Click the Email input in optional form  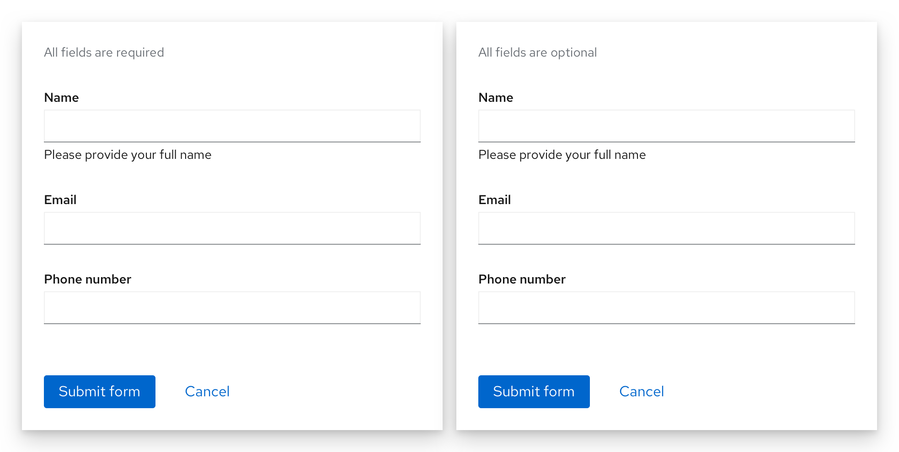point(667,228)
